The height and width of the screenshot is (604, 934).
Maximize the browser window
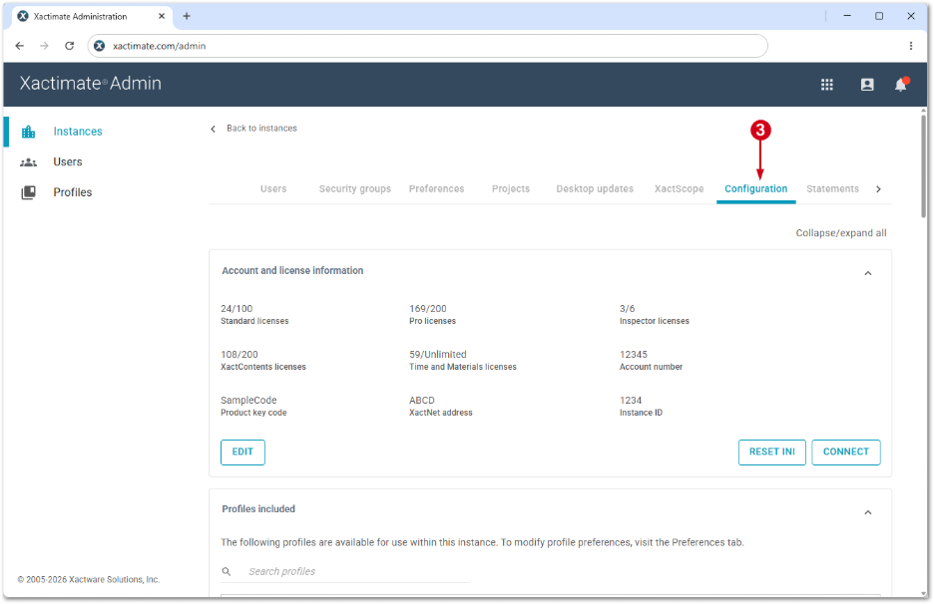tap(878, 16)
